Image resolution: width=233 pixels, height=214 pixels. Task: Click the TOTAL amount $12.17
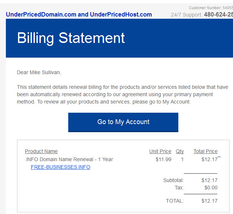[x=210, y=201]
